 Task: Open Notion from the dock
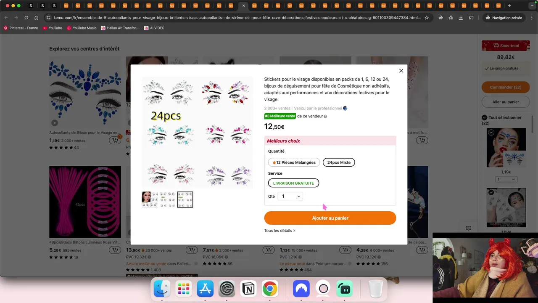(x=248, y=289)
